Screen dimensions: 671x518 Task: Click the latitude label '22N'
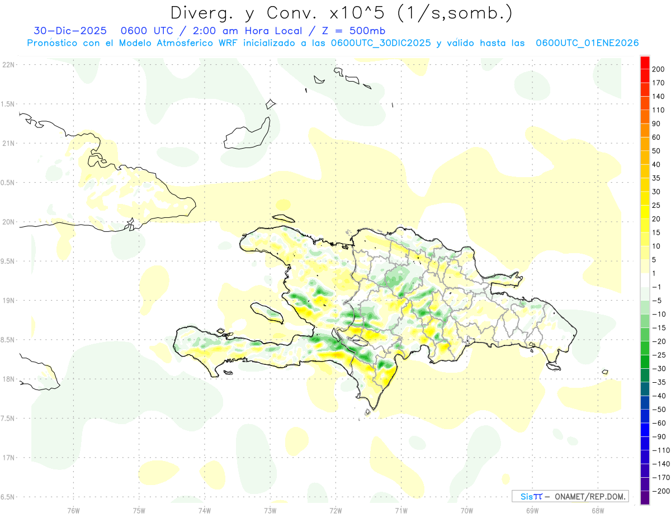pyautogui.click(x=8, y=65)
